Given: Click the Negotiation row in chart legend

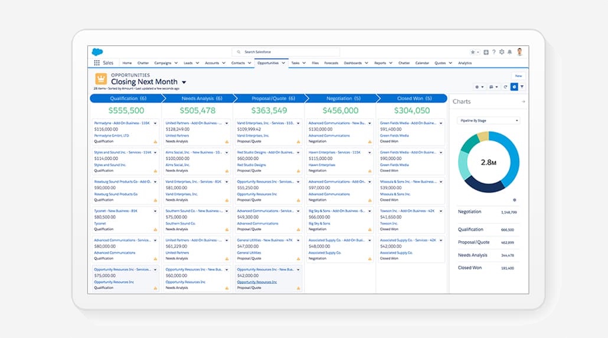Looking at the screenshot, I should click(x=488, y=212).
